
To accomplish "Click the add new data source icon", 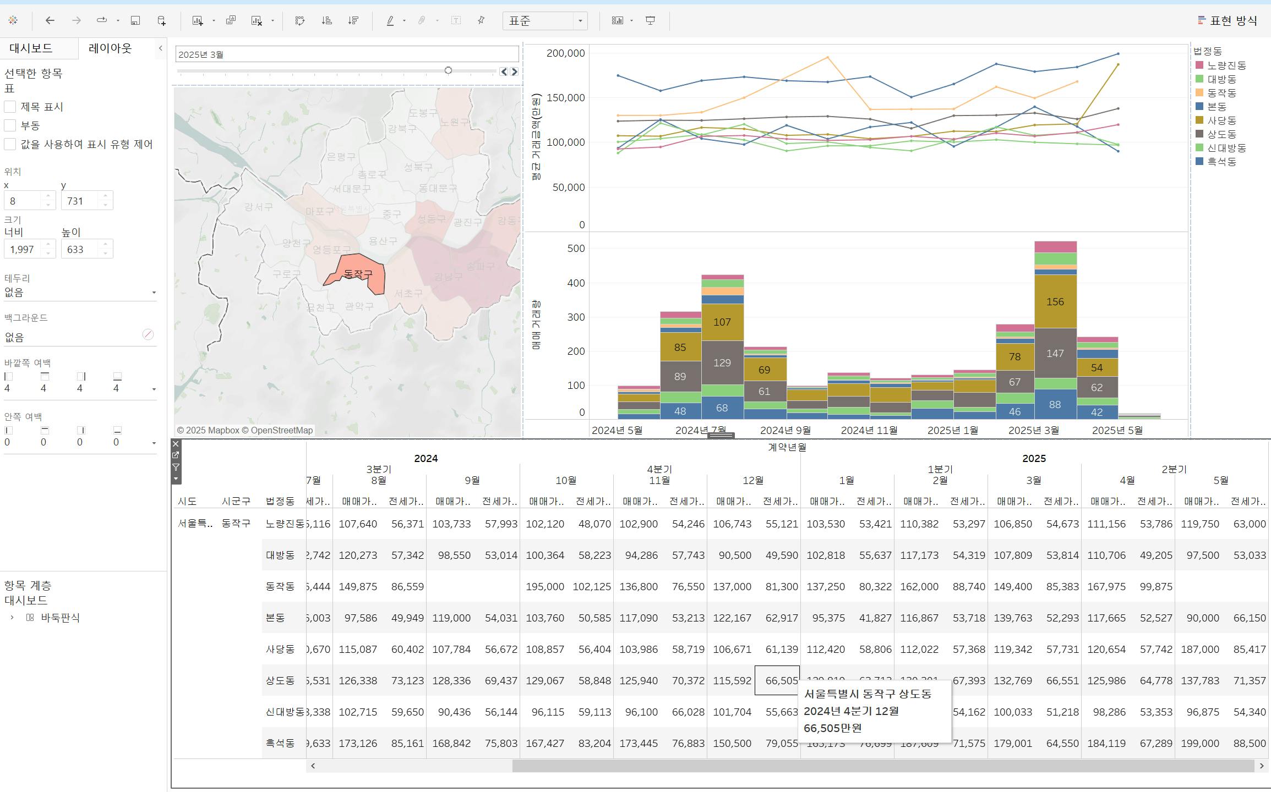I will [x=161, y=20].
